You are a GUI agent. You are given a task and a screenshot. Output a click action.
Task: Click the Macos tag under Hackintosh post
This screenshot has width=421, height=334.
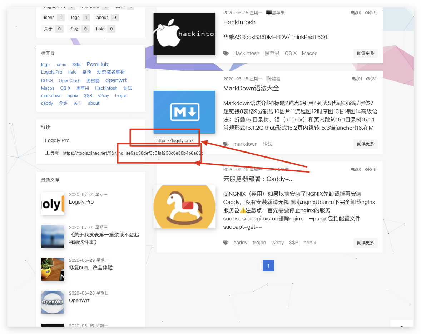point(309,53)
